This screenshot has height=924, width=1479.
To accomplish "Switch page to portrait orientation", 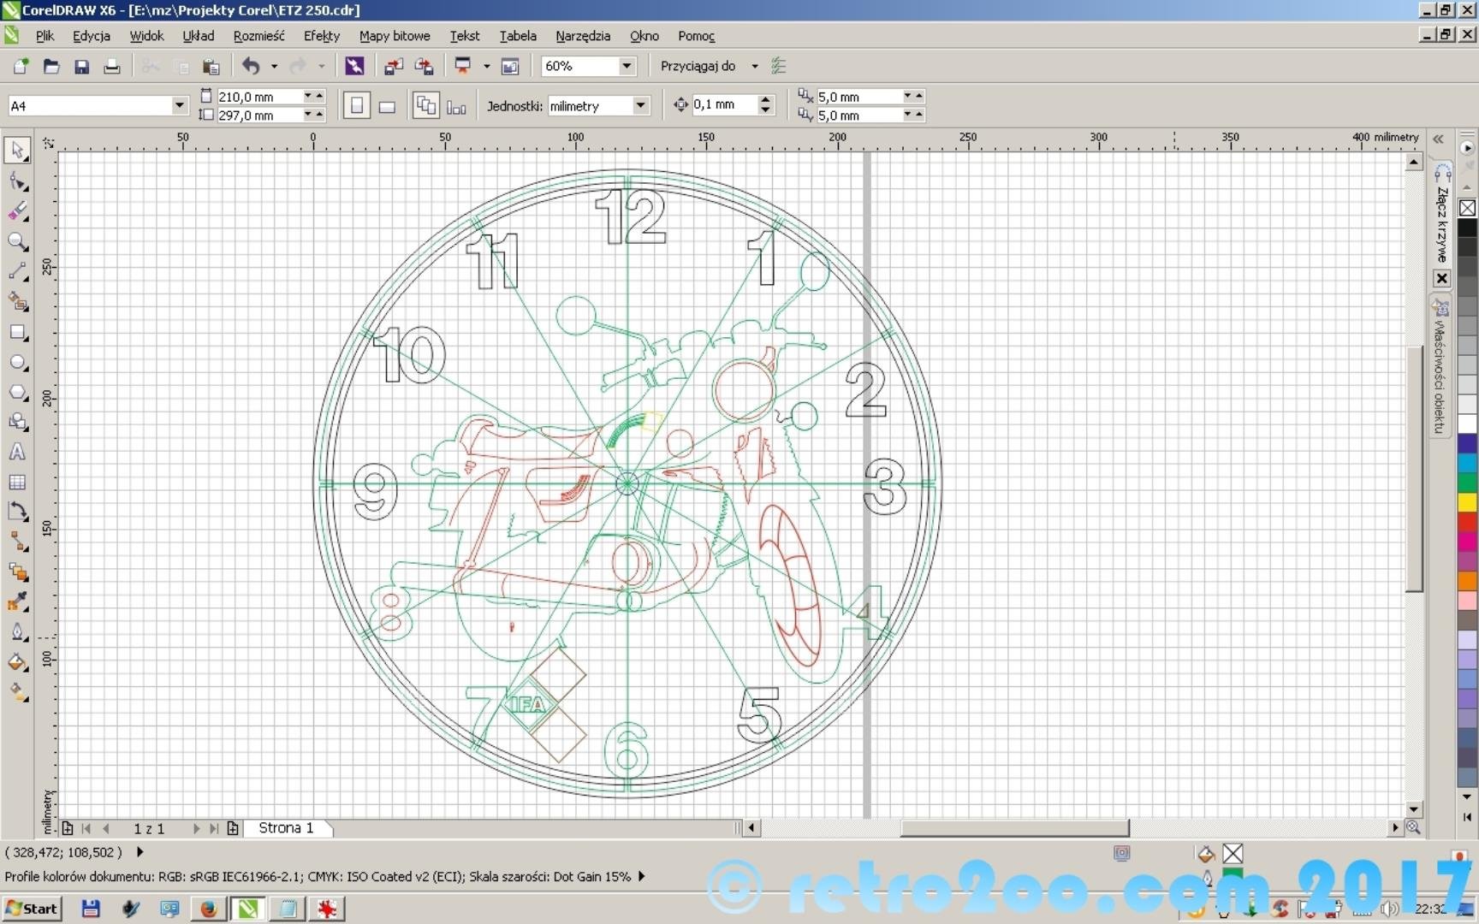I will tap(357, 106).
